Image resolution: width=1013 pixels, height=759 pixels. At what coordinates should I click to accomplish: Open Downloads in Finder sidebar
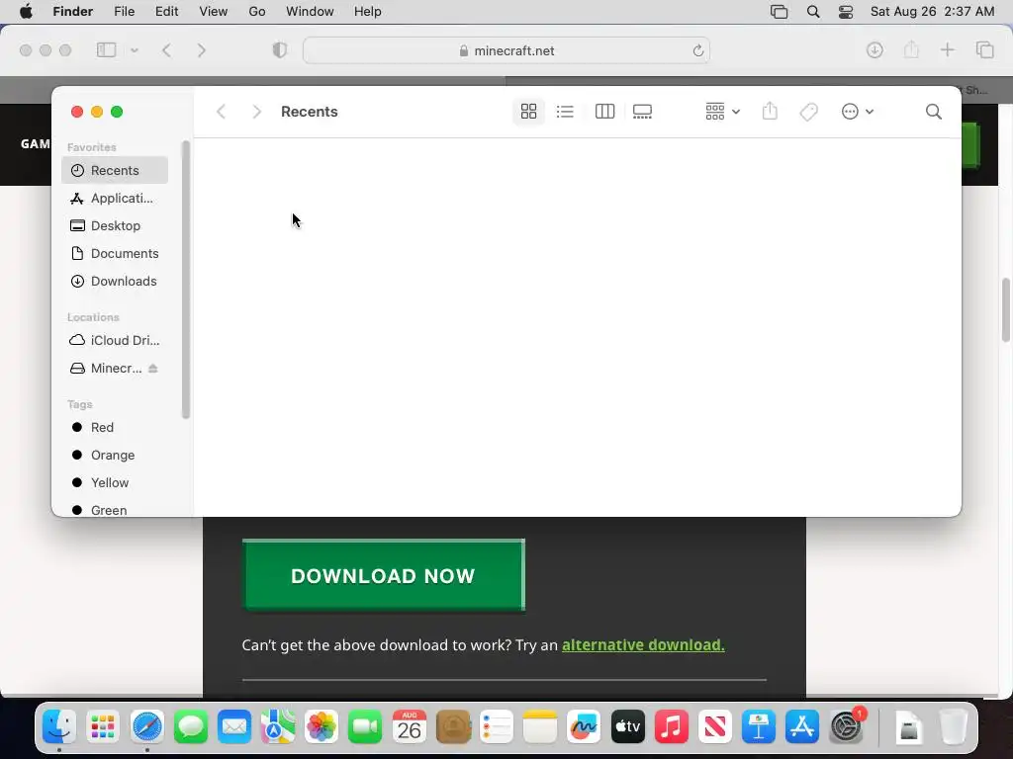coord(115,282)
